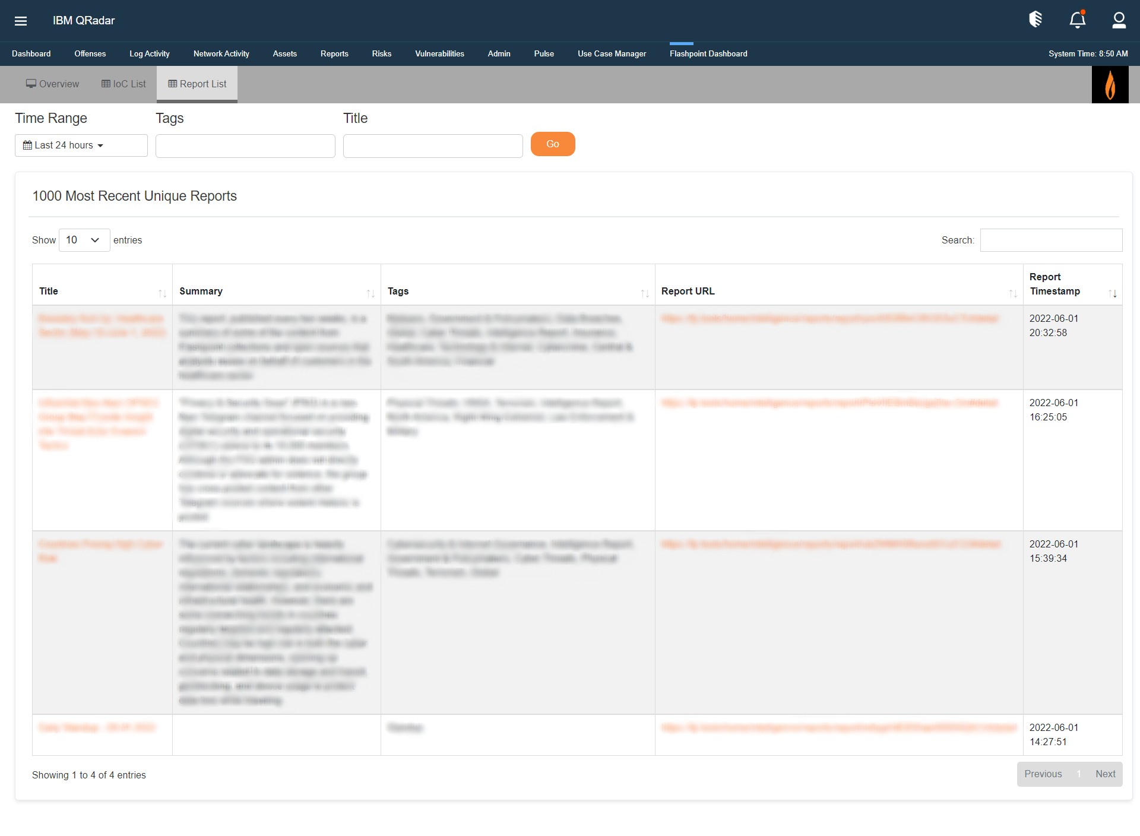The height and width of the screenshot is (836, 1140).
Task: Select the Flashpoint Dashboard menu item
Action: click(708, 53)
